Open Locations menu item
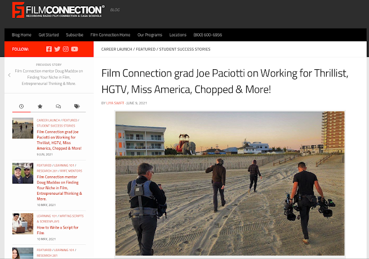This screenshot has width=369, height=259. click(177, 35)
